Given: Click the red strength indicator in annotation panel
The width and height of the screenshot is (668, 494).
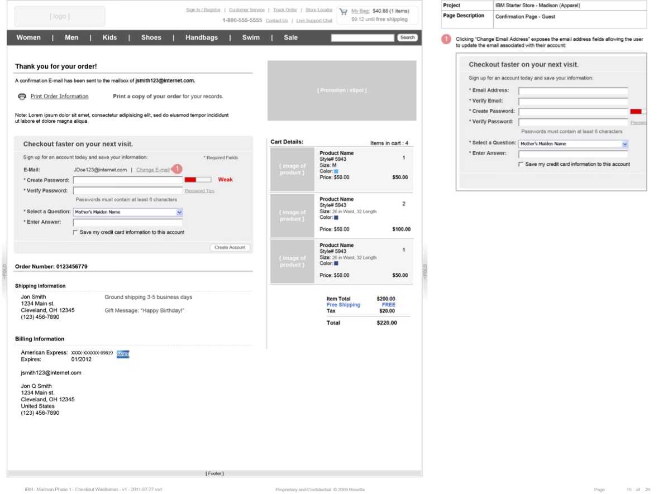Looking at the screenshot, I should coord(636,112).
